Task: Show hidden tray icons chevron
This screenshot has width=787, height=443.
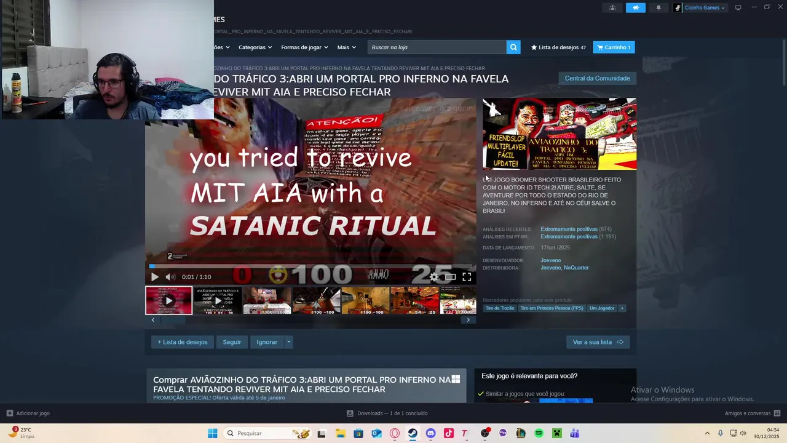Action: (x=707, y=433)
